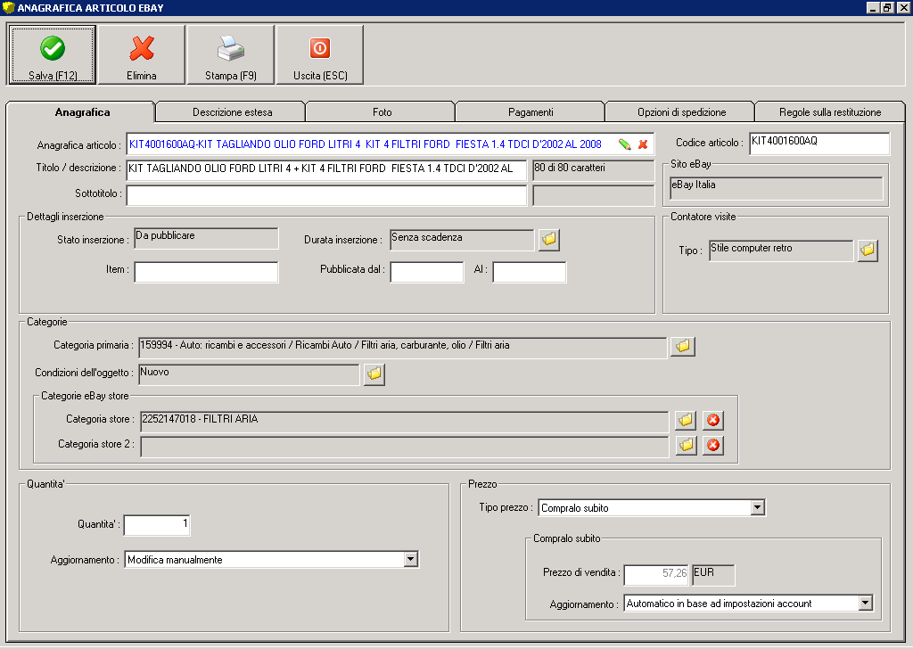
Task: Open the Opzioni di spedizione tab
Action: coord(681,112)
